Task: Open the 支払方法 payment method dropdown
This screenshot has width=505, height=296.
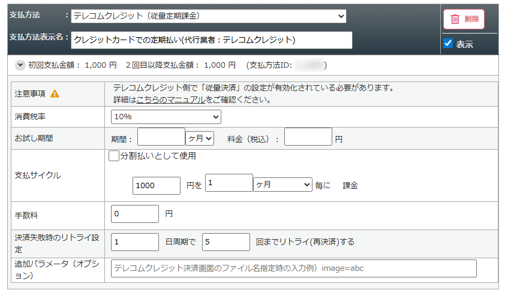Action: click(x=208, y=16)
